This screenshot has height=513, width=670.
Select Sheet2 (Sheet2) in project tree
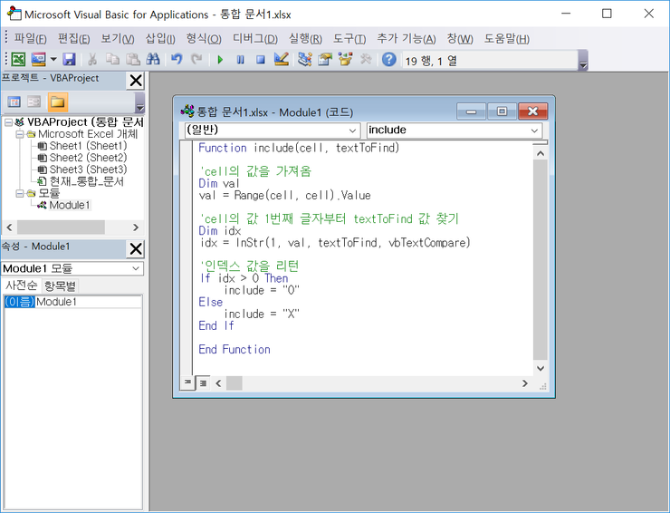88,158
